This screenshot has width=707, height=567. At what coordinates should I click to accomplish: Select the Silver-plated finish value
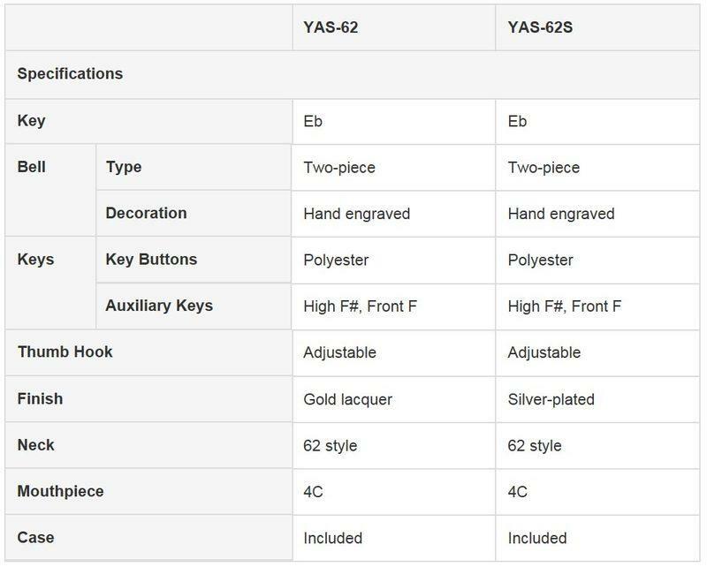coord(551,399)
